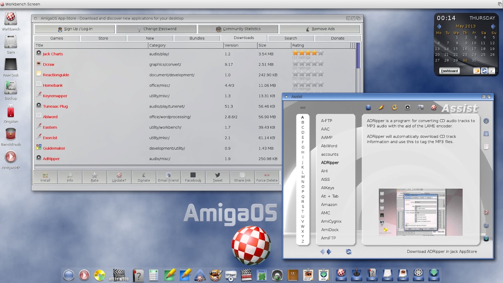Viewport: 503px width, 283px height.
Task: Jump to letter S in Assist index
Action: [303, 207]
